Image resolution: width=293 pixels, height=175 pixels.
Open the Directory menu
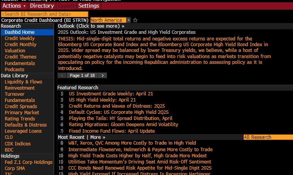42,6
